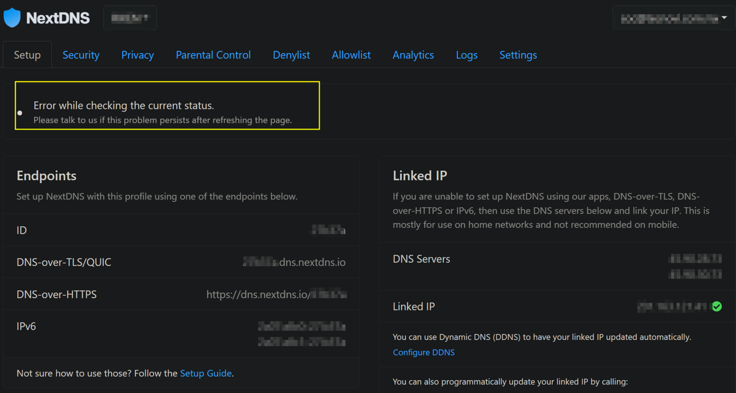Click the first blurred DNS server address
This screenshot has height=393, width=736.
(x=695, y=258)
